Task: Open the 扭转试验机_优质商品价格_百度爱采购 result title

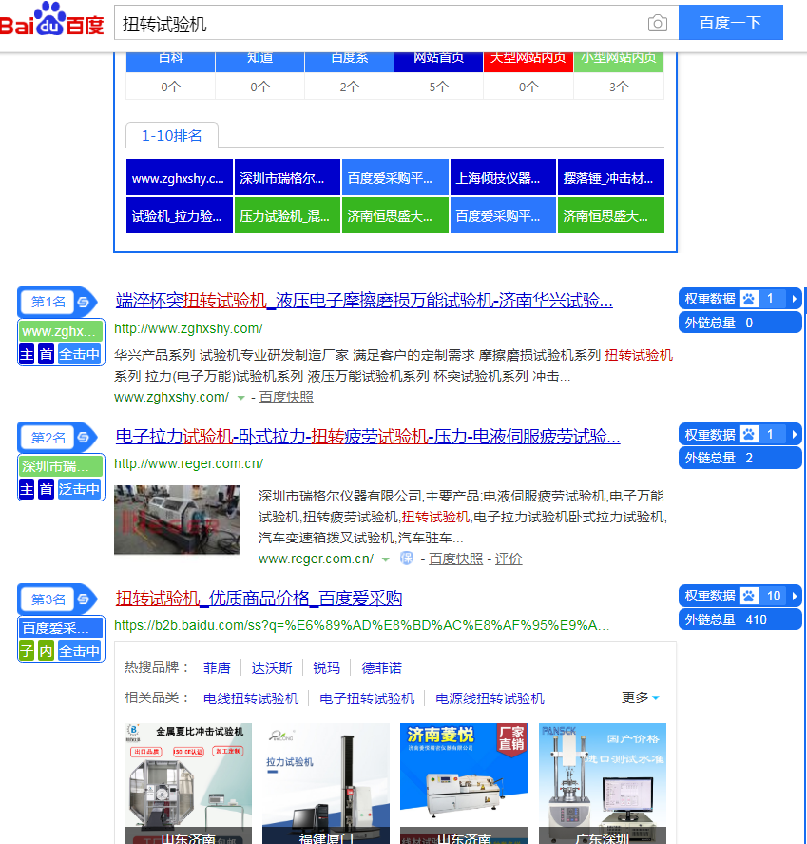Action: coord(259,598)
